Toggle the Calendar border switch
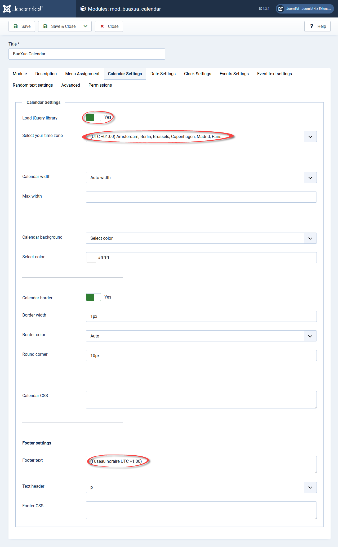This screenshot has height=547, width=338. (94, 297)
